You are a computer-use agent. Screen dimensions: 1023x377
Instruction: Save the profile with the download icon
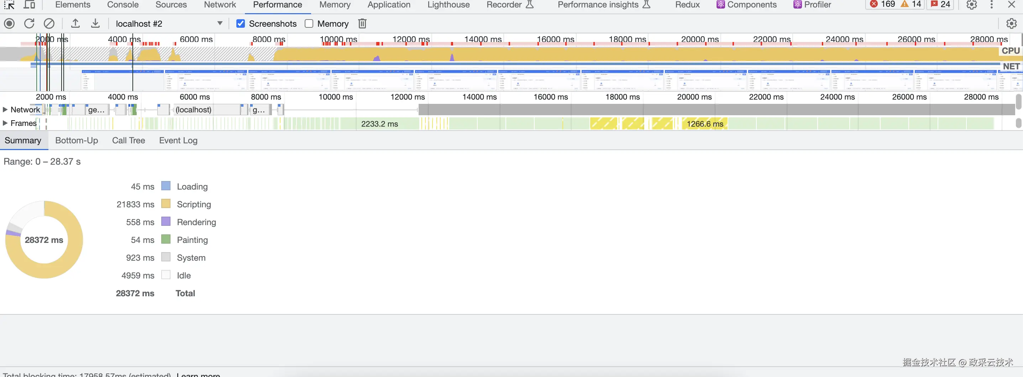(95, 23)
